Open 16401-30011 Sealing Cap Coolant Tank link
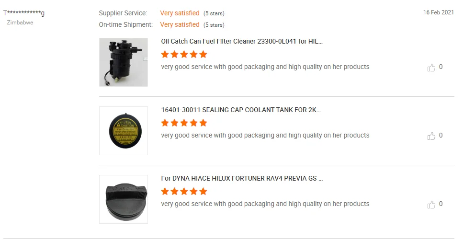This screenshot has width=475, height=241. (241, 110)
